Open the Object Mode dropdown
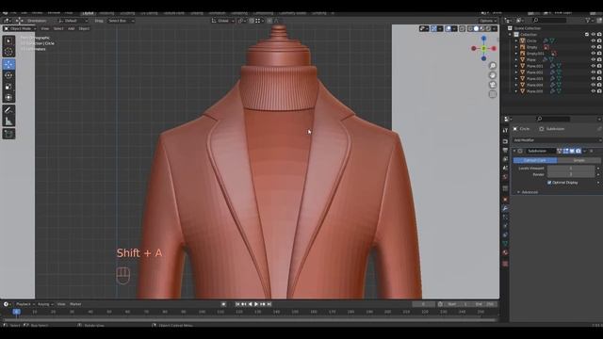The width and height of the screenshot is (603, 339). pos(20,28)
